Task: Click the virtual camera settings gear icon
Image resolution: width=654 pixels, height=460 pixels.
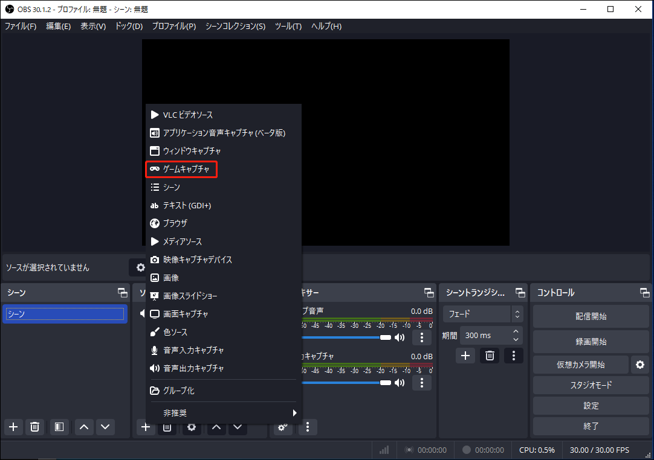Action: click(x=640, y=365)
